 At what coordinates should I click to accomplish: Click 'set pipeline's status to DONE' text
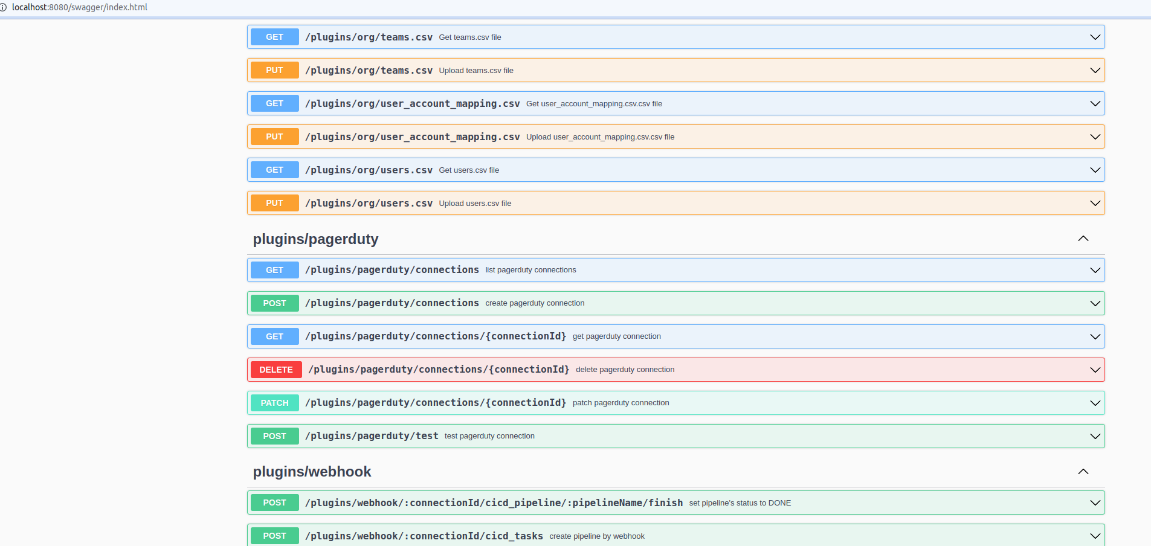pyautogui.click(x=740, y=503)
